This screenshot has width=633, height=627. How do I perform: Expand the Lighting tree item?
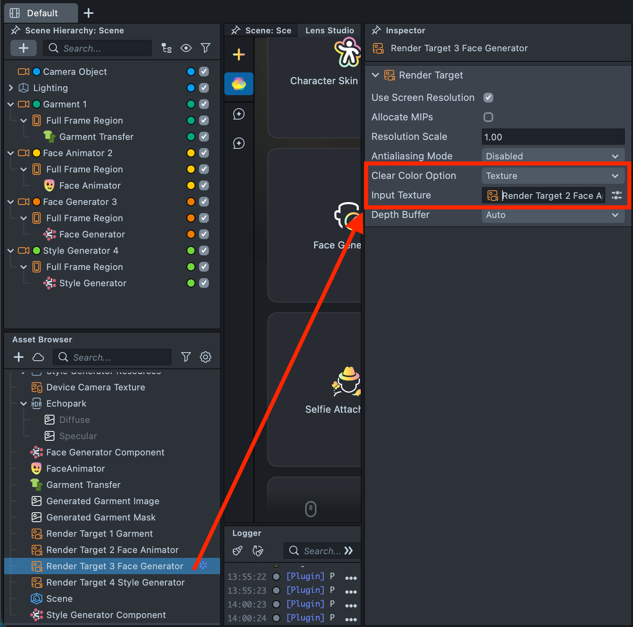click(x=11, y=88)
